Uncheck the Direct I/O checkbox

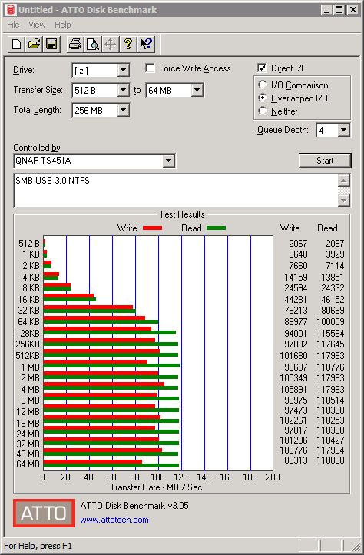click(262, 68)
